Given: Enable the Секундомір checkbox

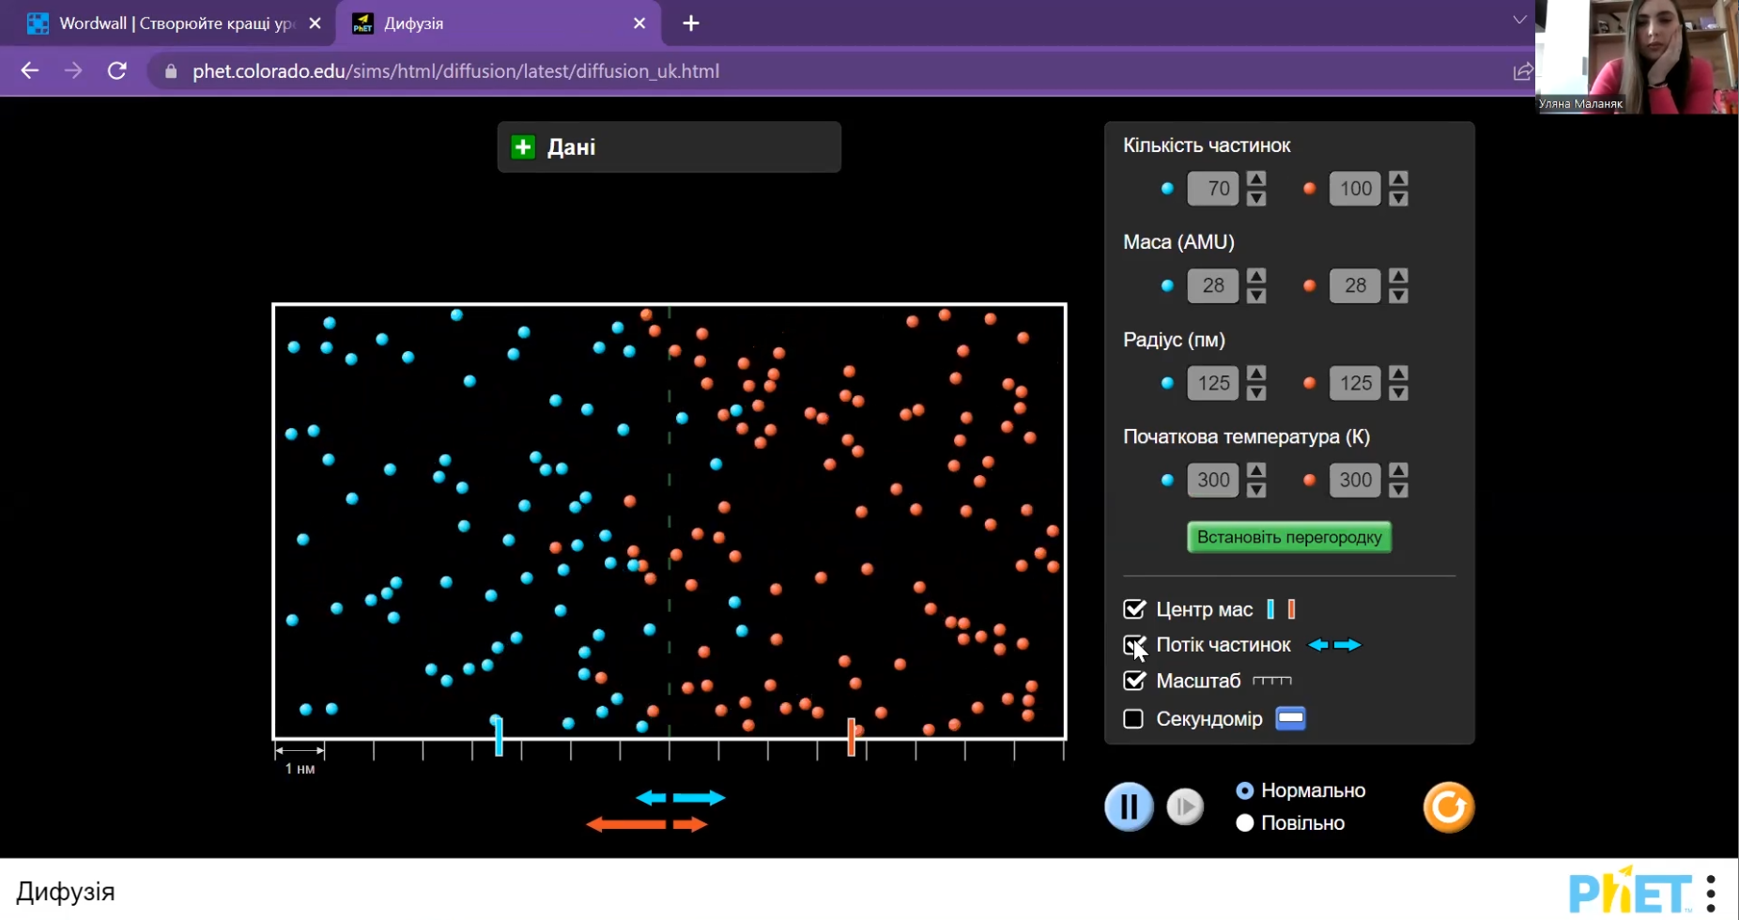Looking at the screenshot, I should (x=1133, y=718).
